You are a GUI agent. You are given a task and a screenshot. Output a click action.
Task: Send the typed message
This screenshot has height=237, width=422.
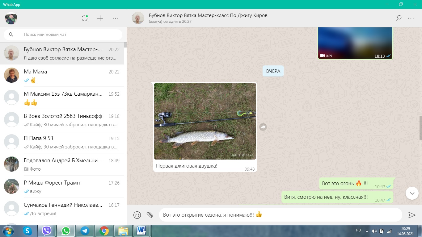412,215
